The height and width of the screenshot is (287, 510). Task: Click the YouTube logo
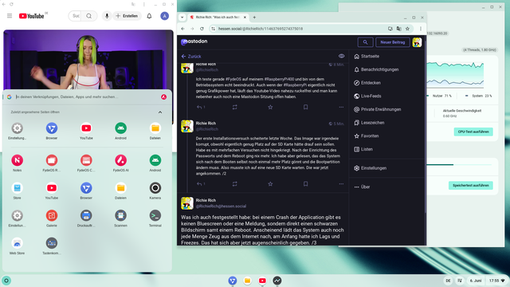tap(32, 16)
